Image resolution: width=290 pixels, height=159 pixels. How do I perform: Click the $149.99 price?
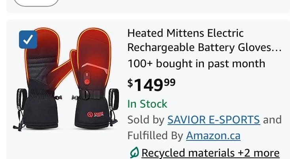[x=151, y=85]
